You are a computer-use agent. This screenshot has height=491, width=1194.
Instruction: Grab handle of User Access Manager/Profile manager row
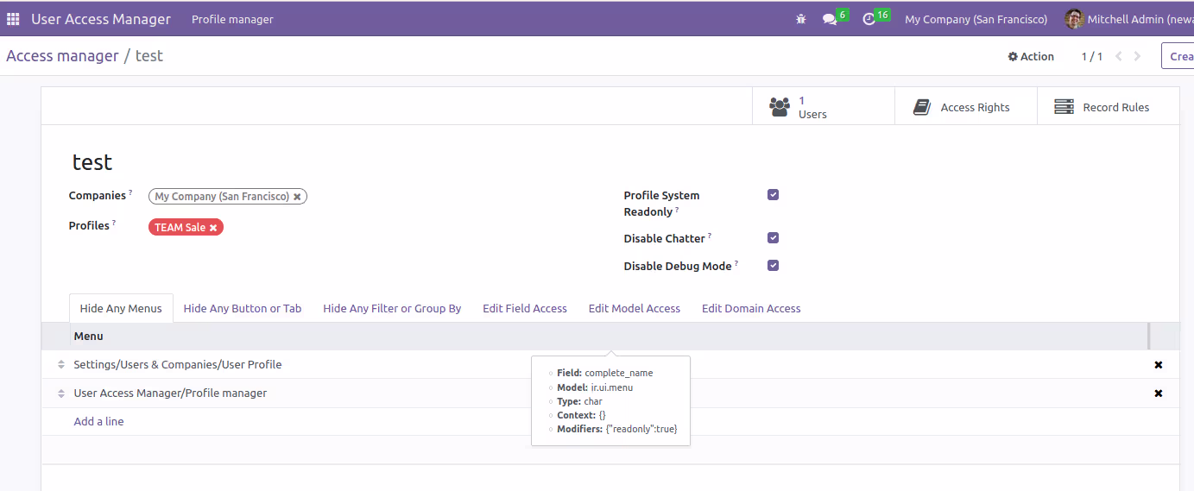pos(61,393)
